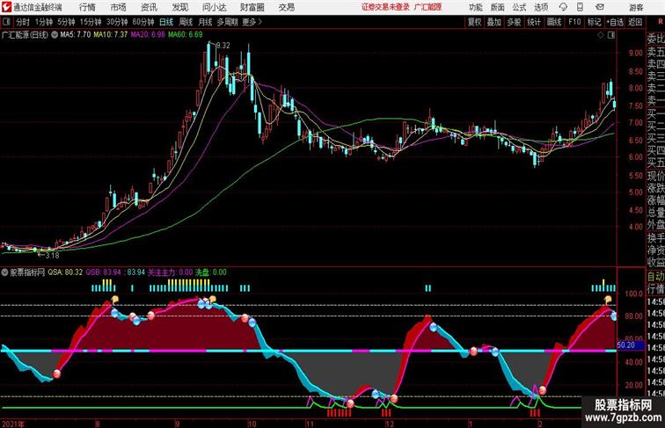Click the 关注主力: 0.00 label
Image resolution: width=665 pixels, height=428 pixels.
170,272
